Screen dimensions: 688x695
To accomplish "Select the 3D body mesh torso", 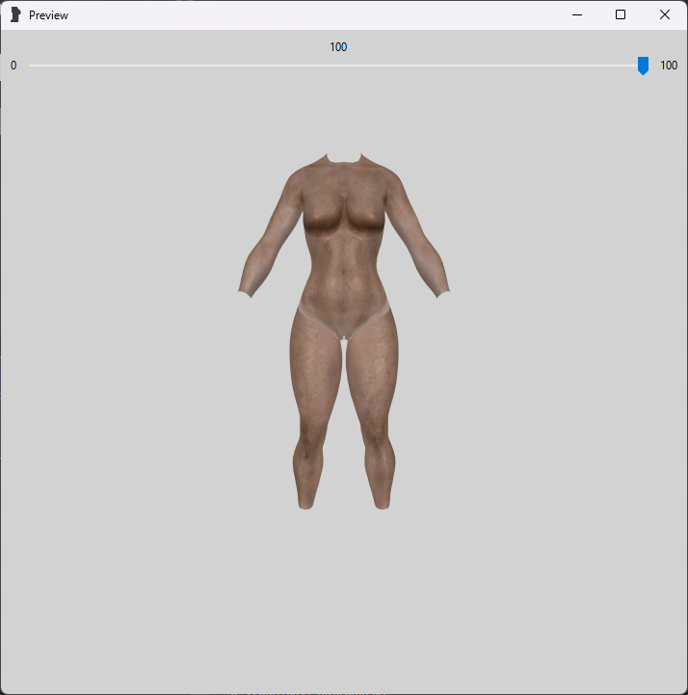I will (344, 251).
